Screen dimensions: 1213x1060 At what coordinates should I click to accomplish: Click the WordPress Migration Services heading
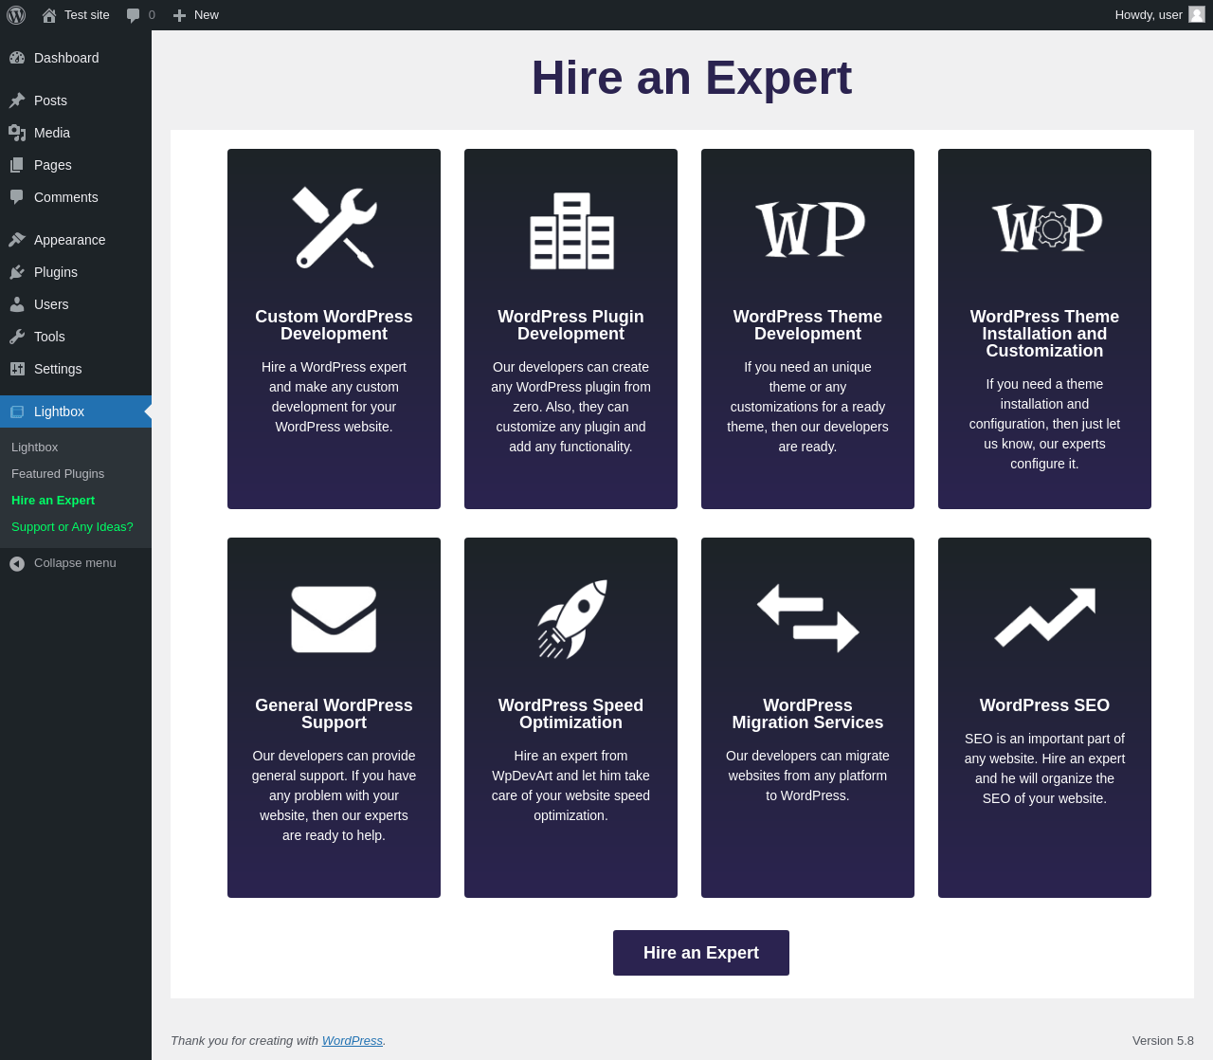pos(807,714)
